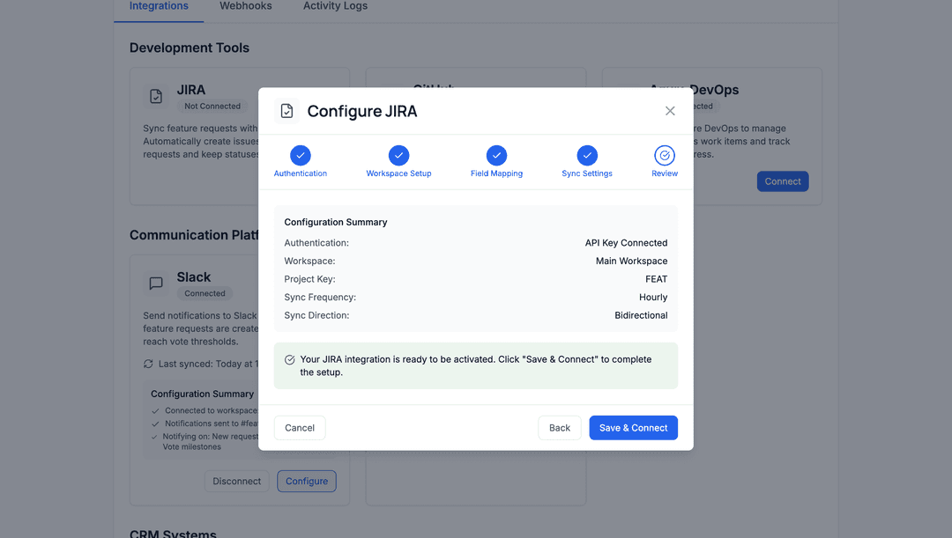Select the Sync Settings step icon
Image resolution: width=952 pixels, height=538 pixels.
[x=586, y=155]
